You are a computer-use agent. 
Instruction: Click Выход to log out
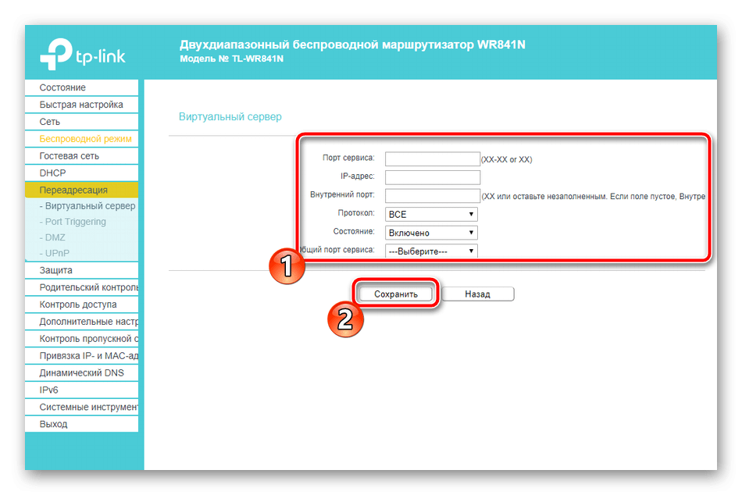click(53, 424)
